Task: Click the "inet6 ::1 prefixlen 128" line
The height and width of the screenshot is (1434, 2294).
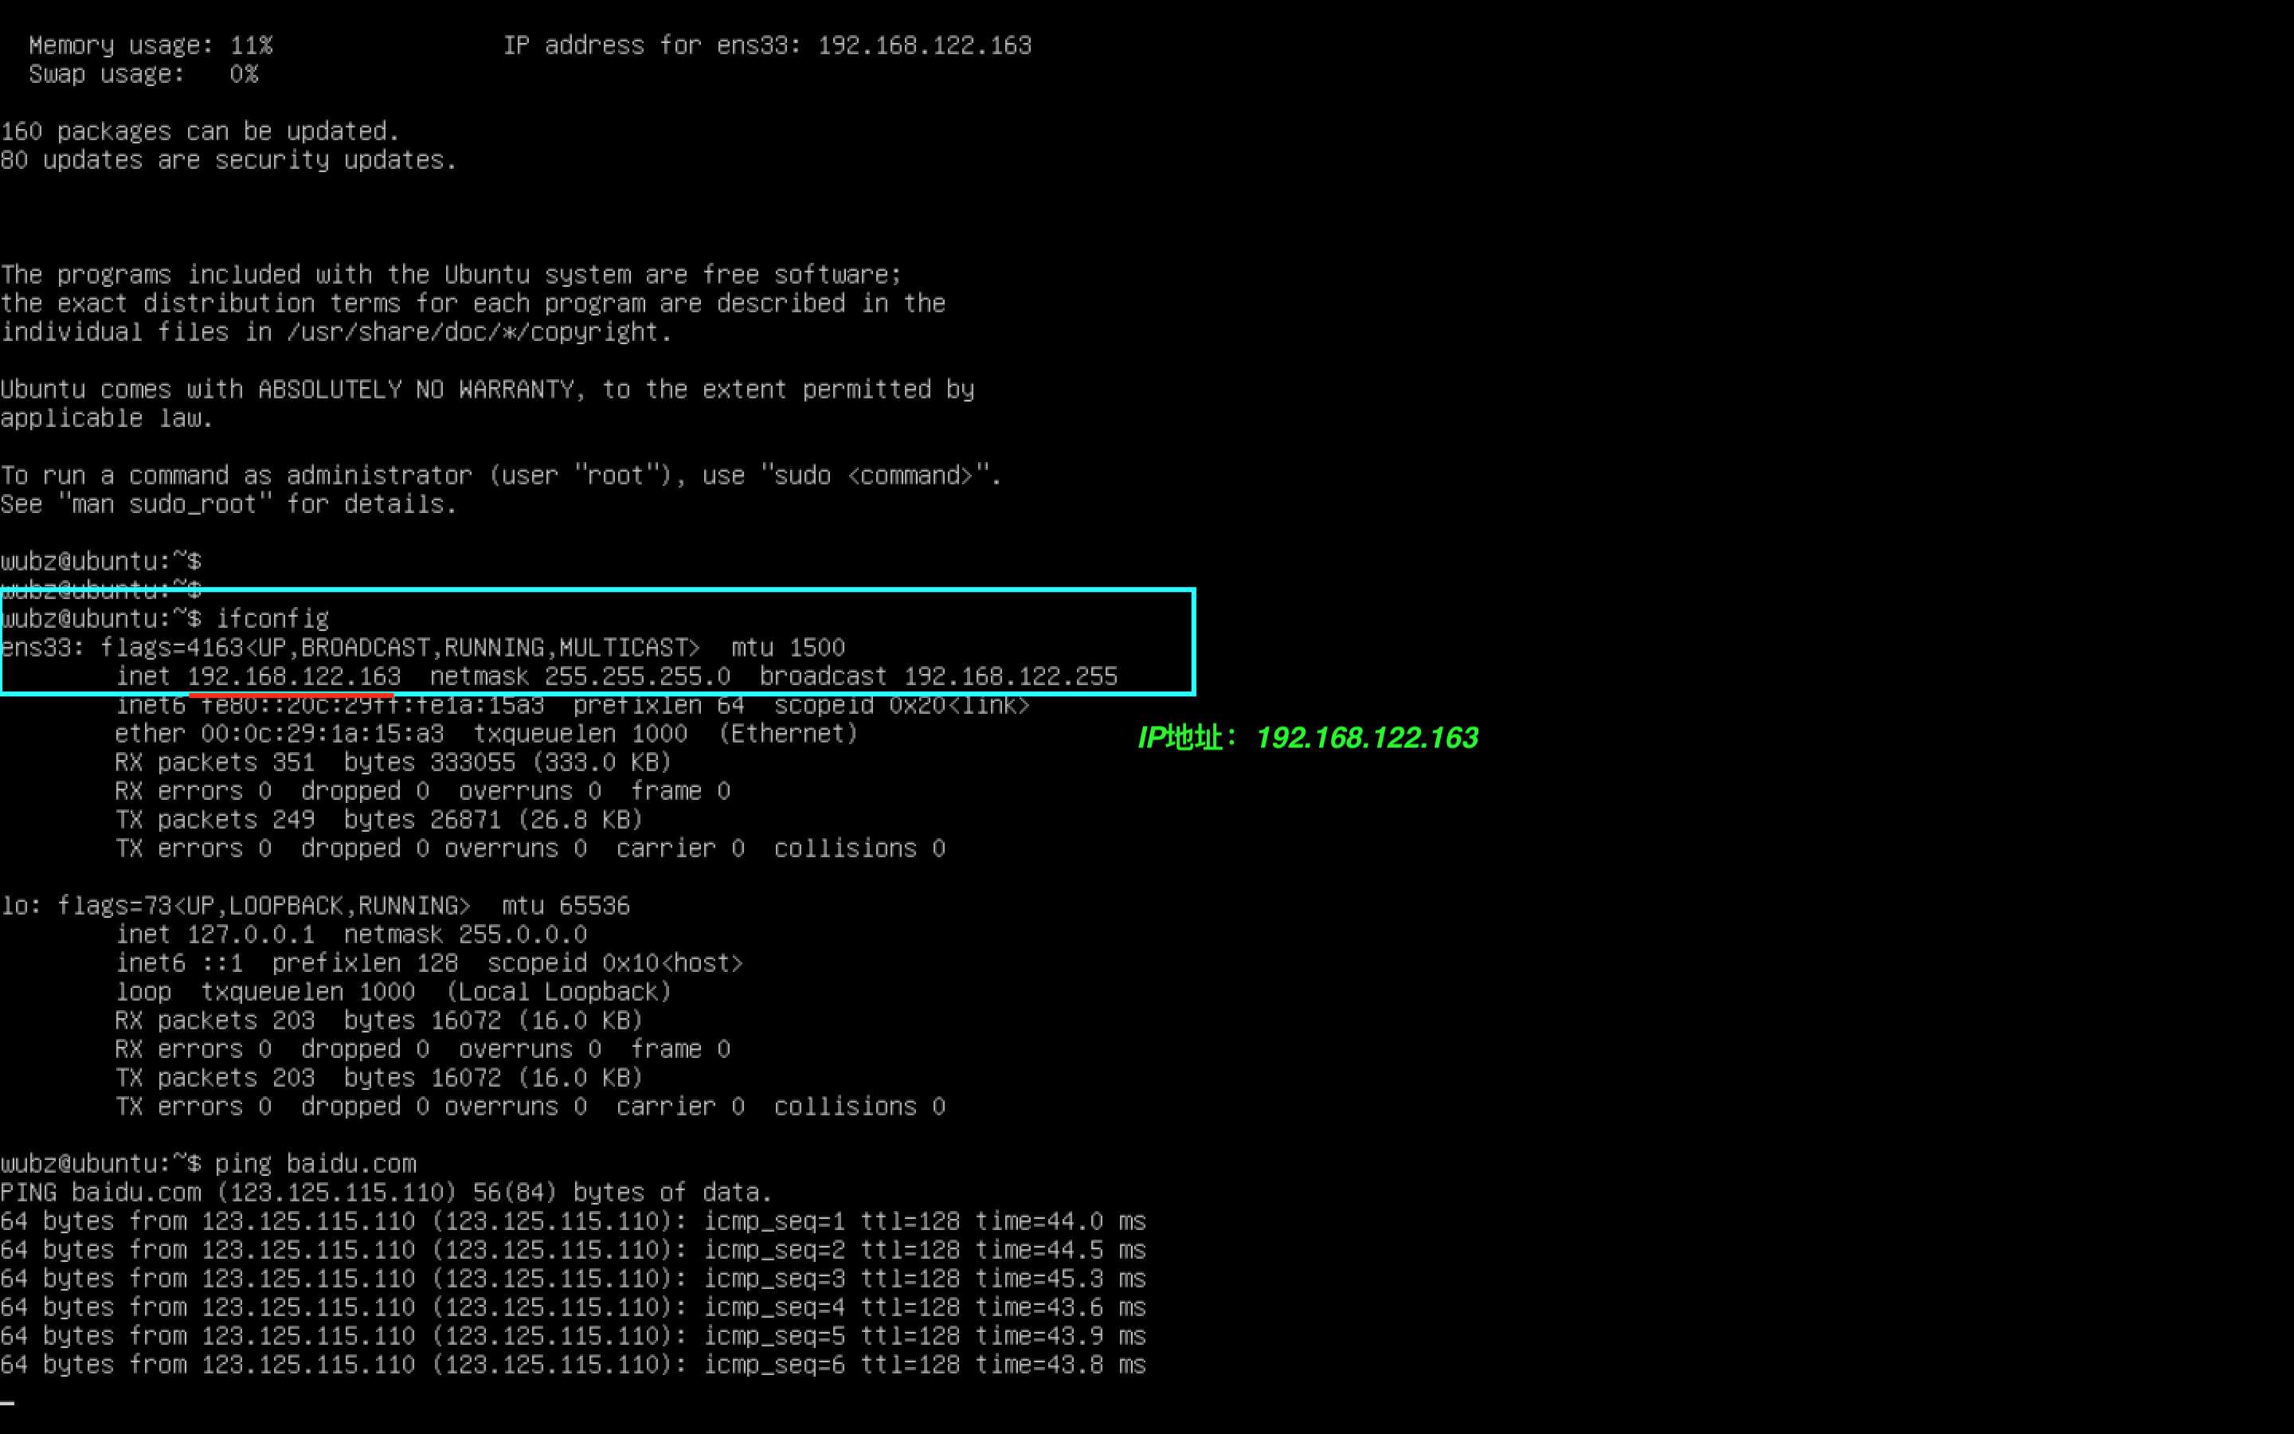Action: (429, 964)
